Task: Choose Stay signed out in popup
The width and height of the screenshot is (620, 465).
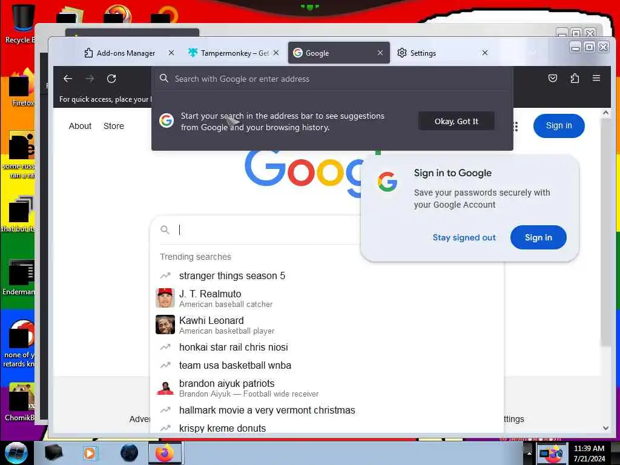Action: [x=464, y=237]
